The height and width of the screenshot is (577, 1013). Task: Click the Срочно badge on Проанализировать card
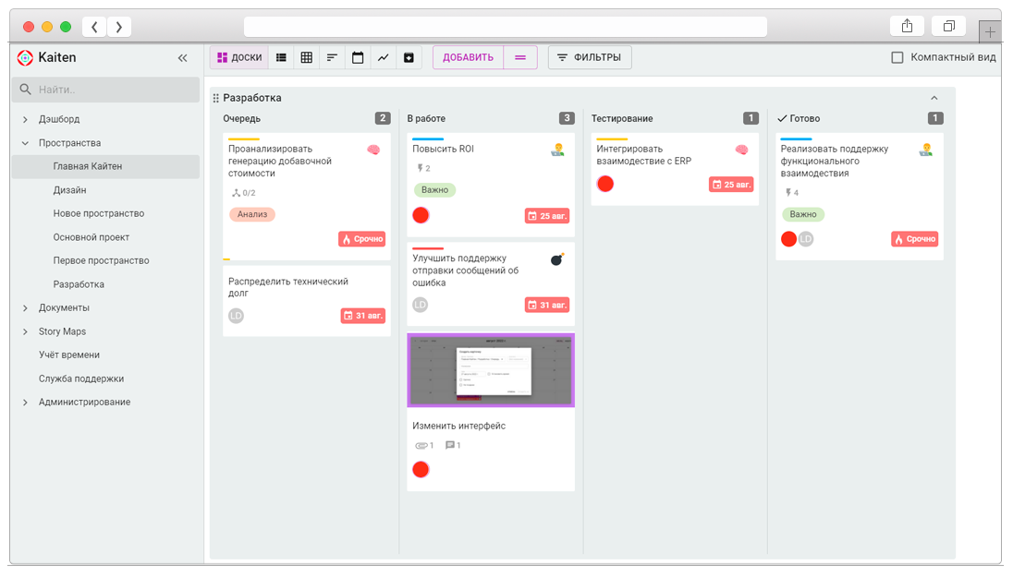coord(361,239)
